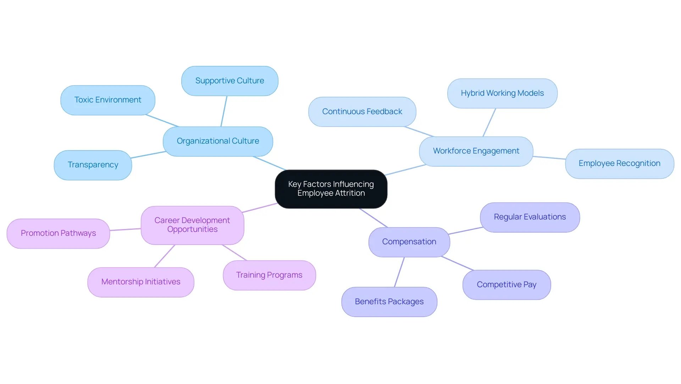
Task: Select the Employee Recognition tab item
Action: click(619, 163)
